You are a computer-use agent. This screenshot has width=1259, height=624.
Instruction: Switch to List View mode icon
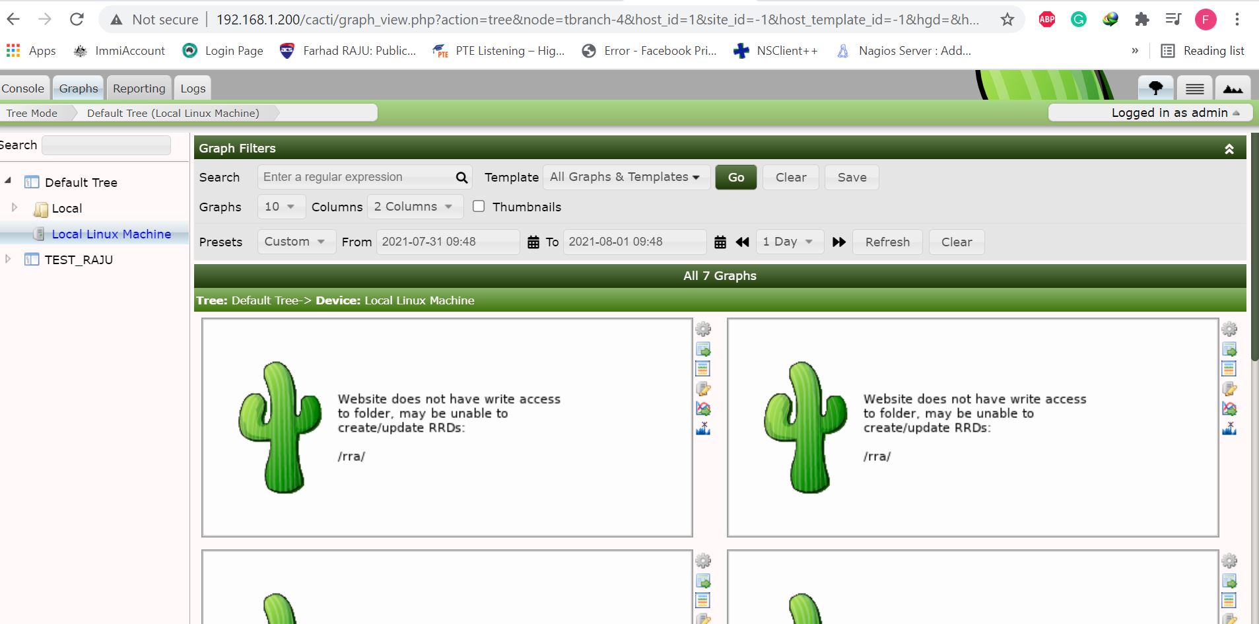[x=1194, y=88]
